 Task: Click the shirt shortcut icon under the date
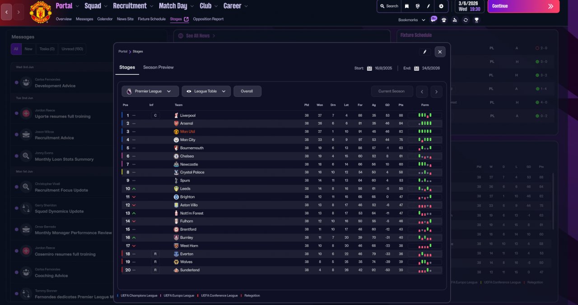[444, 20]
